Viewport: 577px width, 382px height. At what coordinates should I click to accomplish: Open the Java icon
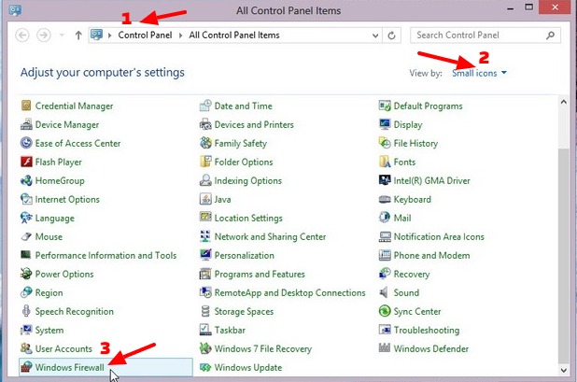[x=205, y=200]
